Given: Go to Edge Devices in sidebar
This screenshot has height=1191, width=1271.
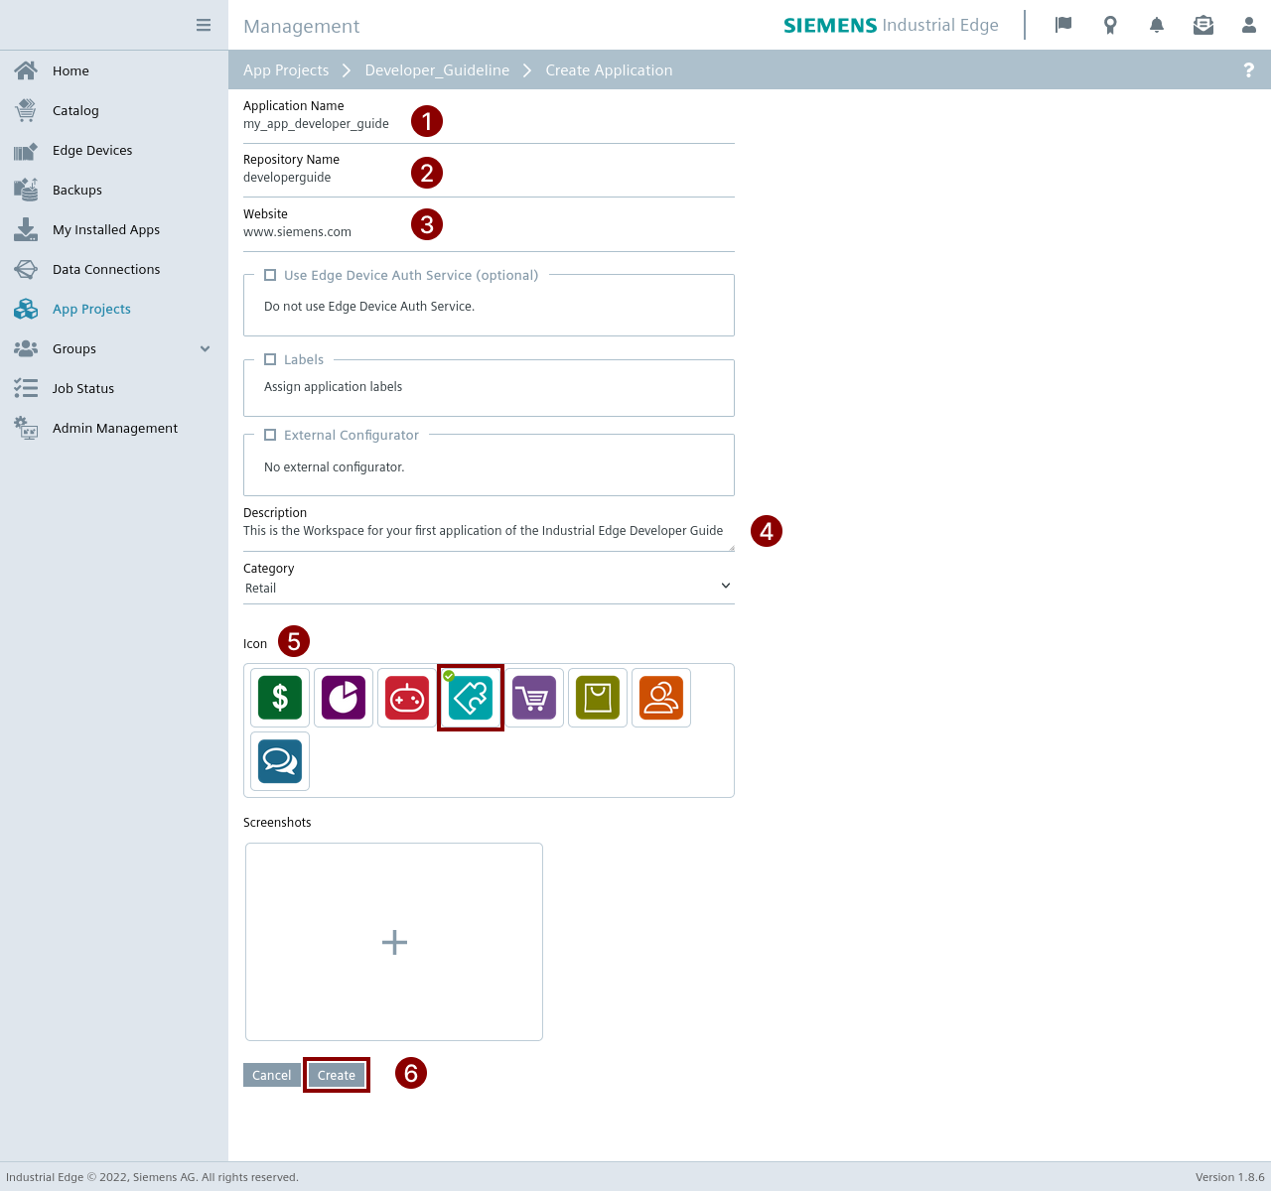Looking at the screenshot, I should tap(92, 150).
